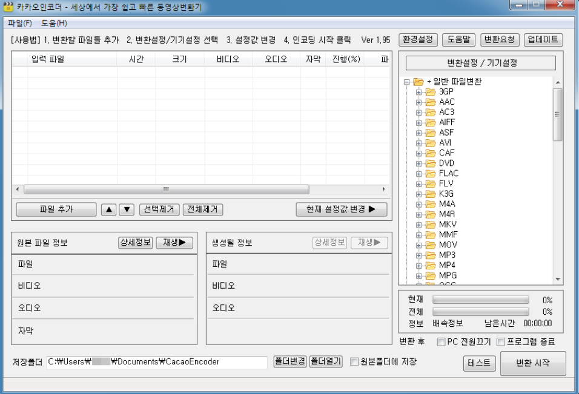The image size is (579, 394).
Task: Click the MP4 folder icon
Action: 431,265
